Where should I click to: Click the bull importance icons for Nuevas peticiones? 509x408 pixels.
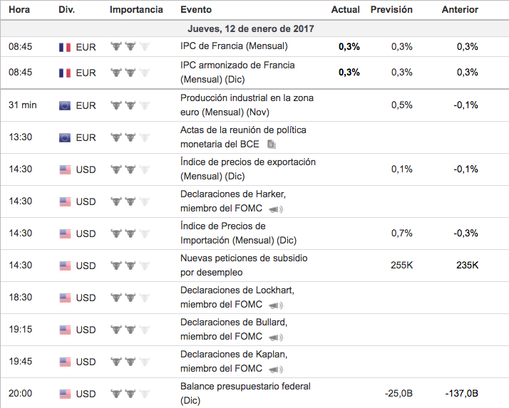point(131,266)
